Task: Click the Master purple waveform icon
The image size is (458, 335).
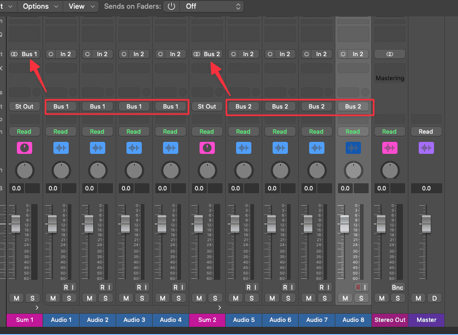Action: pyautogui.click(x=426, y=148)
